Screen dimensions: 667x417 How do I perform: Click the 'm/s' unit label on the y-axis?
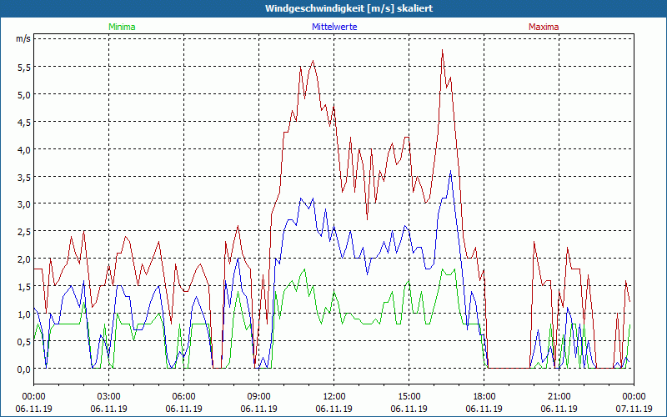(x=23, y=38)
